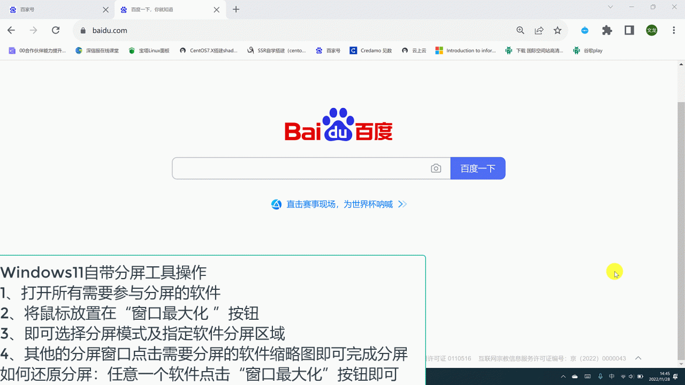Open the 下载 国际空间站高清 bookmark
Viewport: 685px width, 385px height.
click(535, 51)
